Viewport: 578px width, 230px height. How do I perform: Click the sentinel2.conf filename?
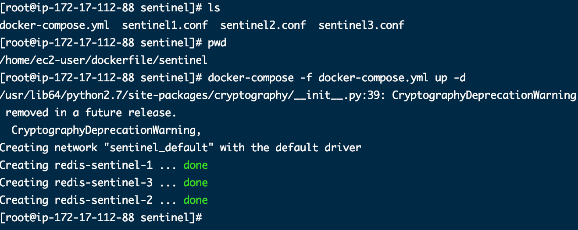(x=263, y=25)
